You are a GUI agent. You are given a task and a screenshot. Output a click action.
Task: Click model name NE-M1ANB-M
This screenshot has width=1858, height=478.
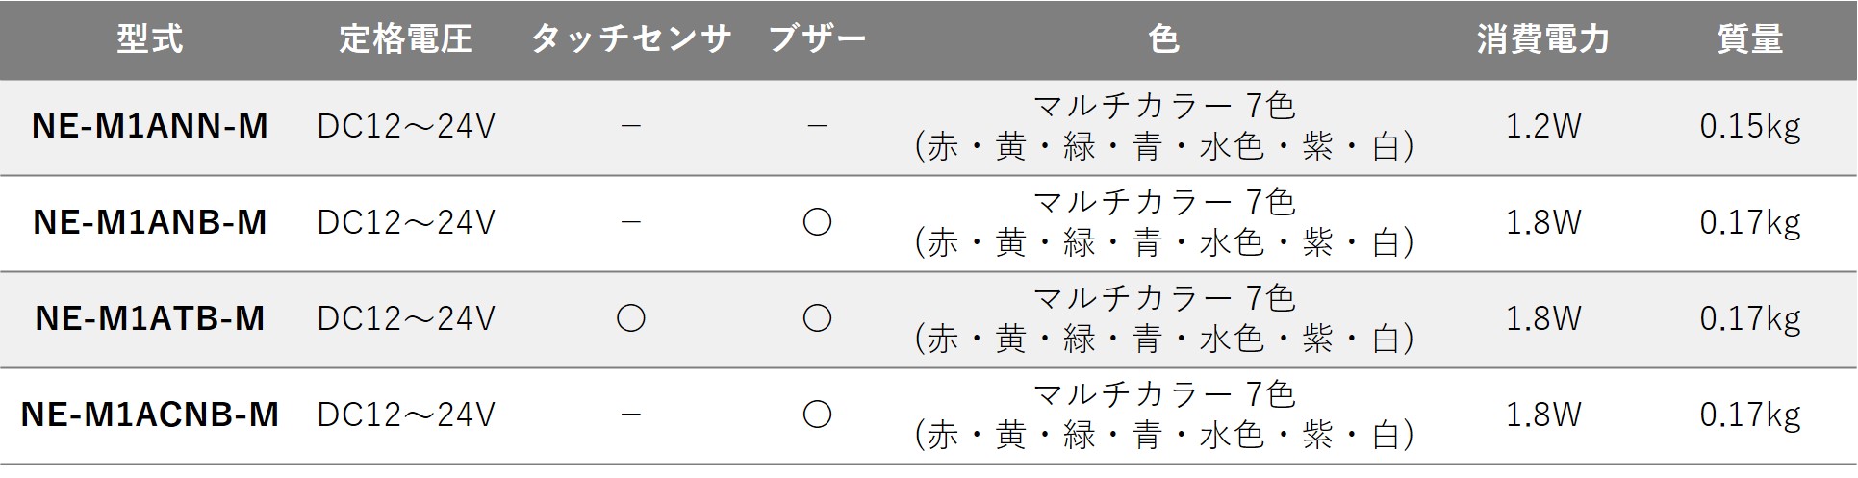point(149,222)
